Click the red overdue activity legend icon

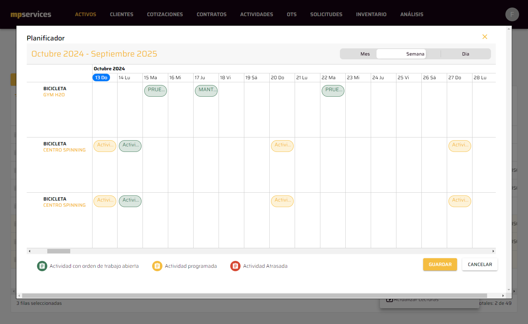click(235, 266)
